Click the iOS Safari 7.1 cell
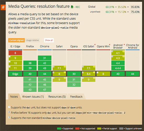The width and height of the screenshot is (144, 131). click(x=88, y=68)
